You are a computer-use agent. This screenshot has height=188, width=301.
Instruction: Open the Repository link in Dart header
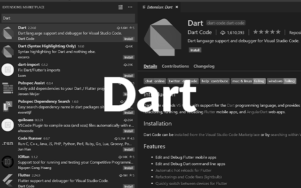[x=295, y=33]
